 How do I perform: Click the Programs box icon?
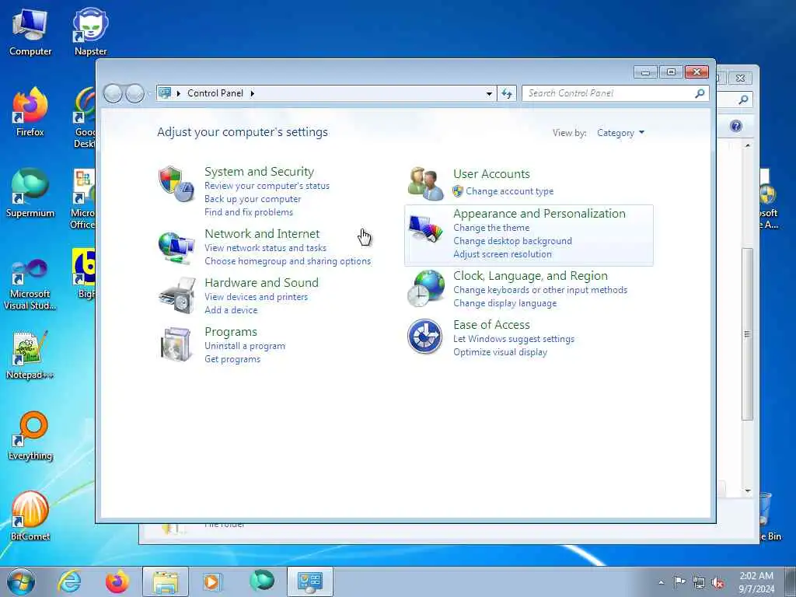[x=176, y=344]
